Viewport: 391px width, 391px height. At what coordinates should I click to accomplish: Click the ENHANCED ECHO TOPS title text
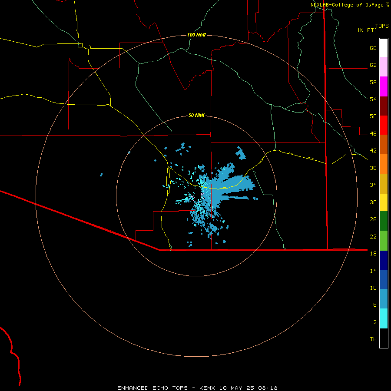(152, 388)
